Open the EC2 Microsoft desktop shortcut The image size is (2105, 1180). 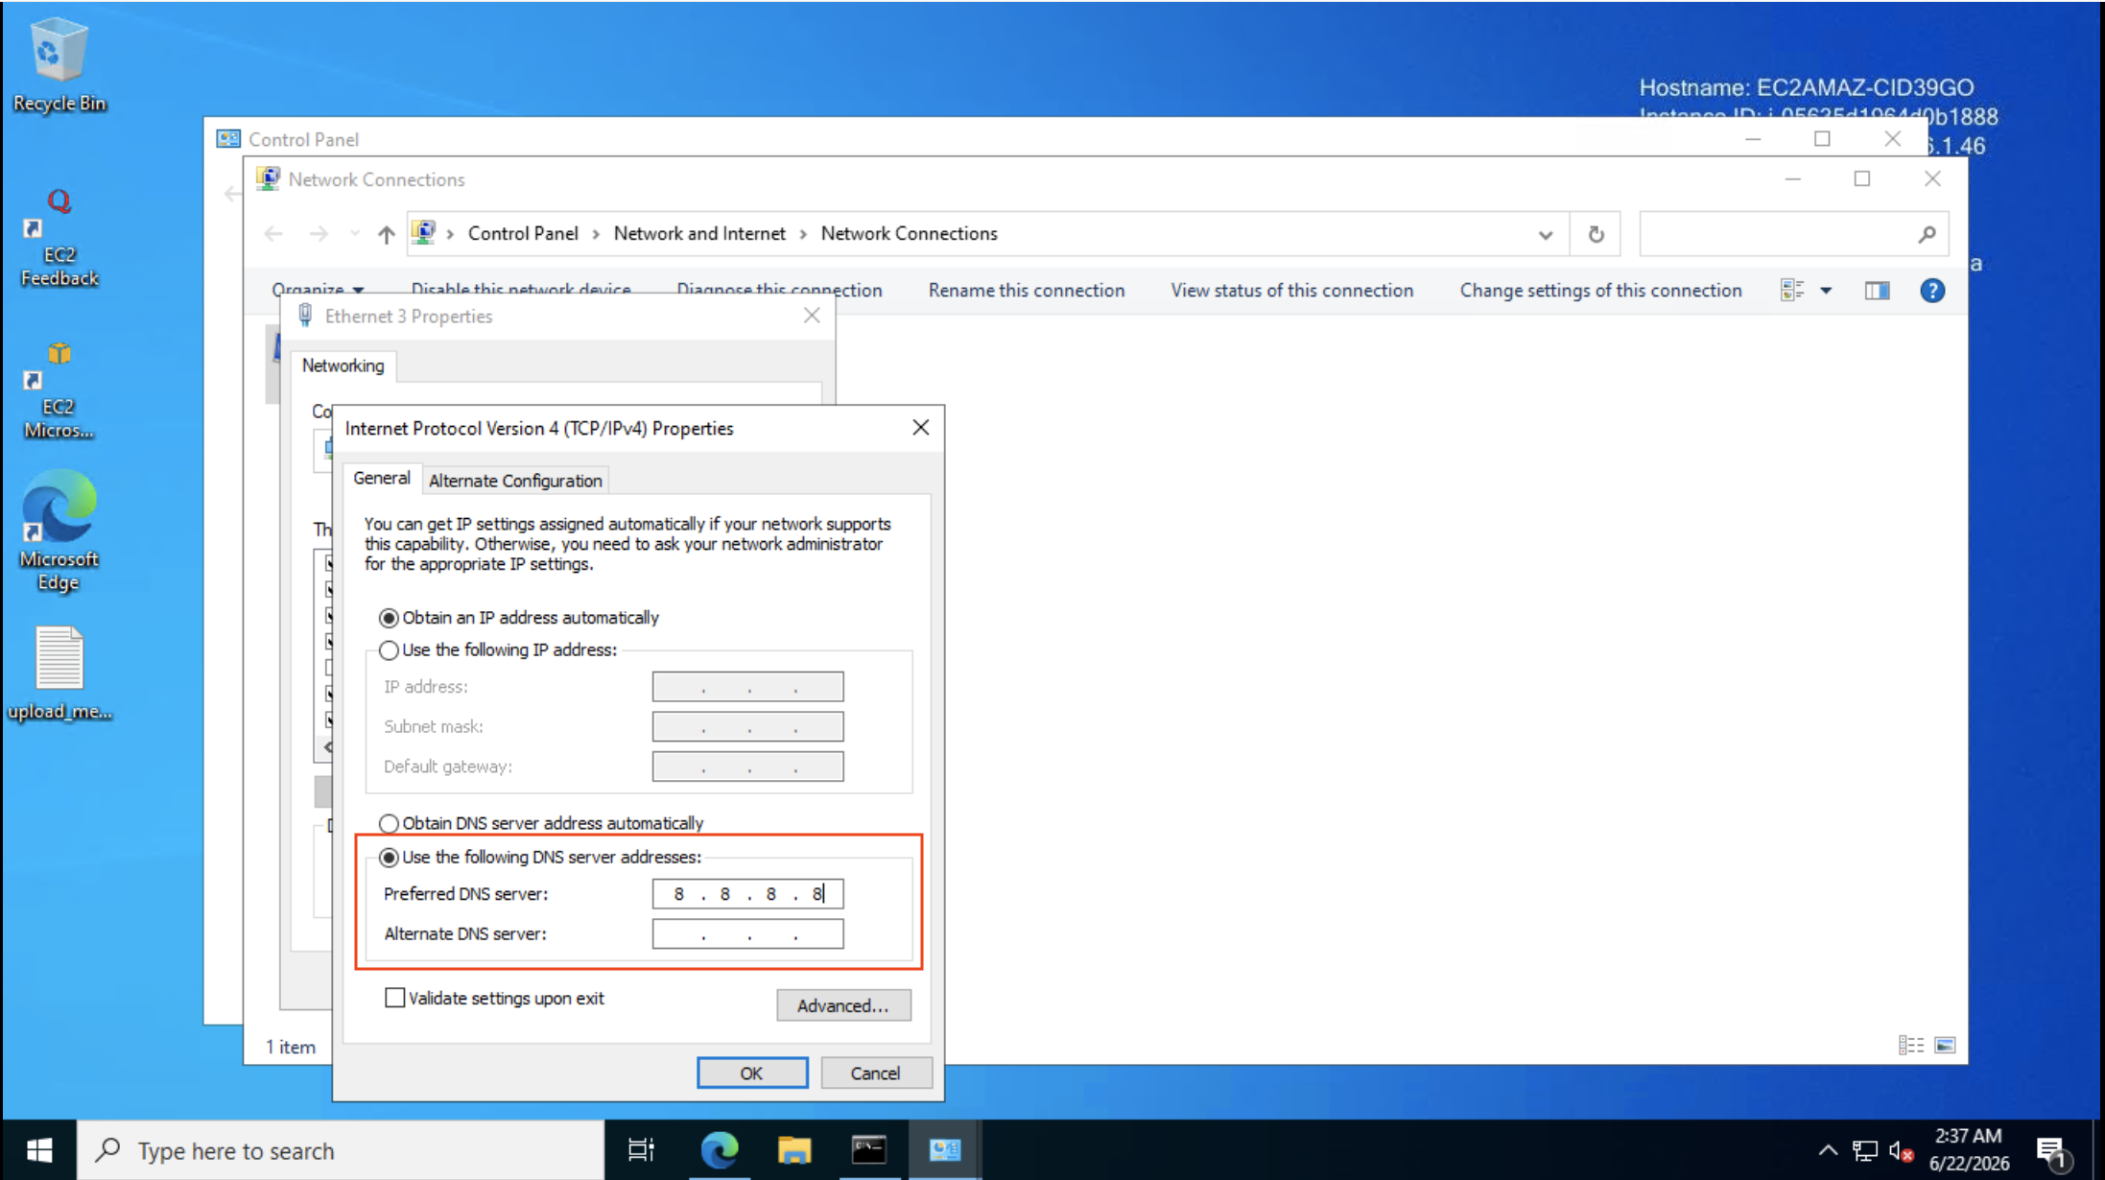click(59, 390)
